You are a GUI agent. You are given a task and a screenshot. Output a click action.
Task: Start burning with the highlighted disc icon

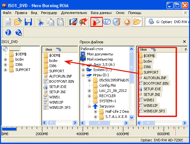click(96, 22)
